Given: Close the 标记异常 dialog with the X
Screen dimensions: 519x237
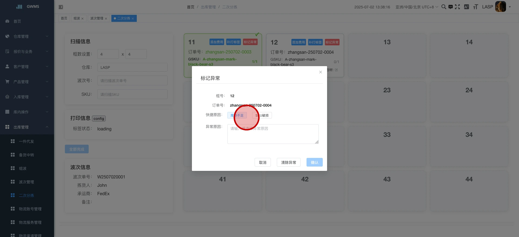Looking at the screenshot, I should (x=321, y=72).
